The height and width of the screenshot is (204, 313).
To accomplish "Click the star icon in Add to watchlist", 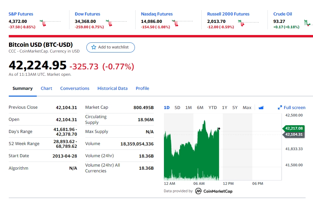I will click(x=94, y=47).
